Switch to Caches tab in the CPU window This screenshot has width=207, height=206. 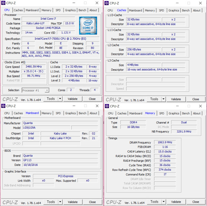pyautogui.click(x=18, y=10)
